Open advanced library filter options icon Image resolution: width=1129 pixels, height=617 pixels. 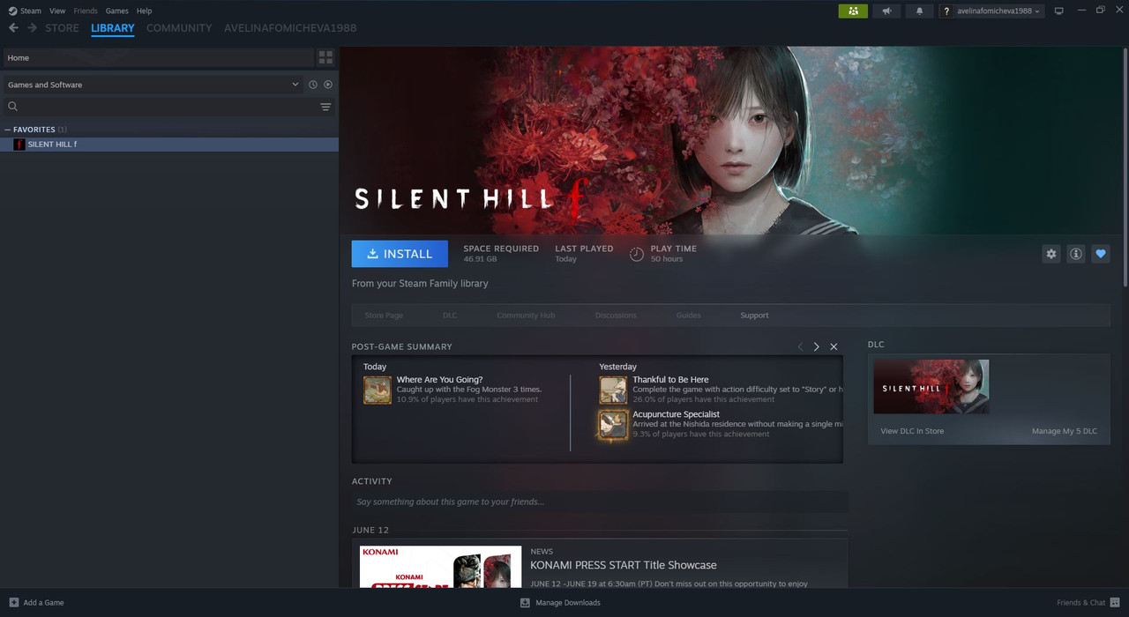(325, 107)
